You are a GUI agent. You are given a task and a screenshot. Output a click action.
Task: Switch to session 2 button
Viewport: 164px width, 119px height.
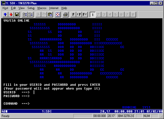pos(98,14)
